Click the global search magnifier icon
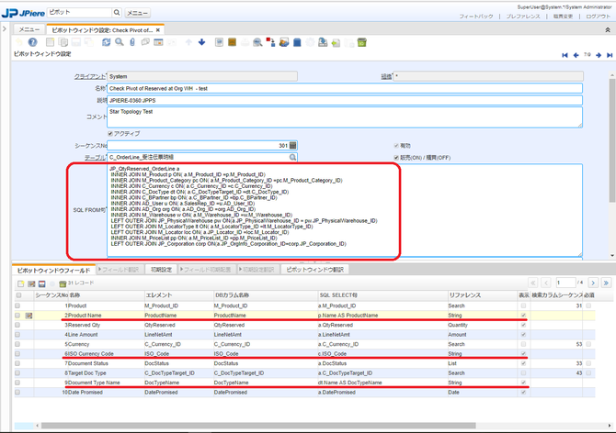This screenshot has width=616, height=433. pyautogui.click(x=117, y=13)
